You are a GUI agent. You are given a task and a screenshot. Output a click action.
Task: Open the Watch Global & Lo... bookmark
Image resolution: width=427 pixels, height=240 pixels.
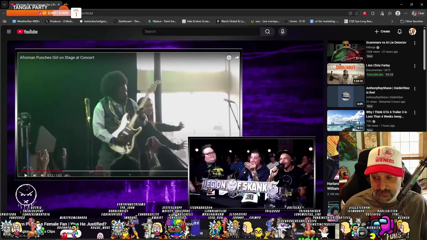coord(231,21)
